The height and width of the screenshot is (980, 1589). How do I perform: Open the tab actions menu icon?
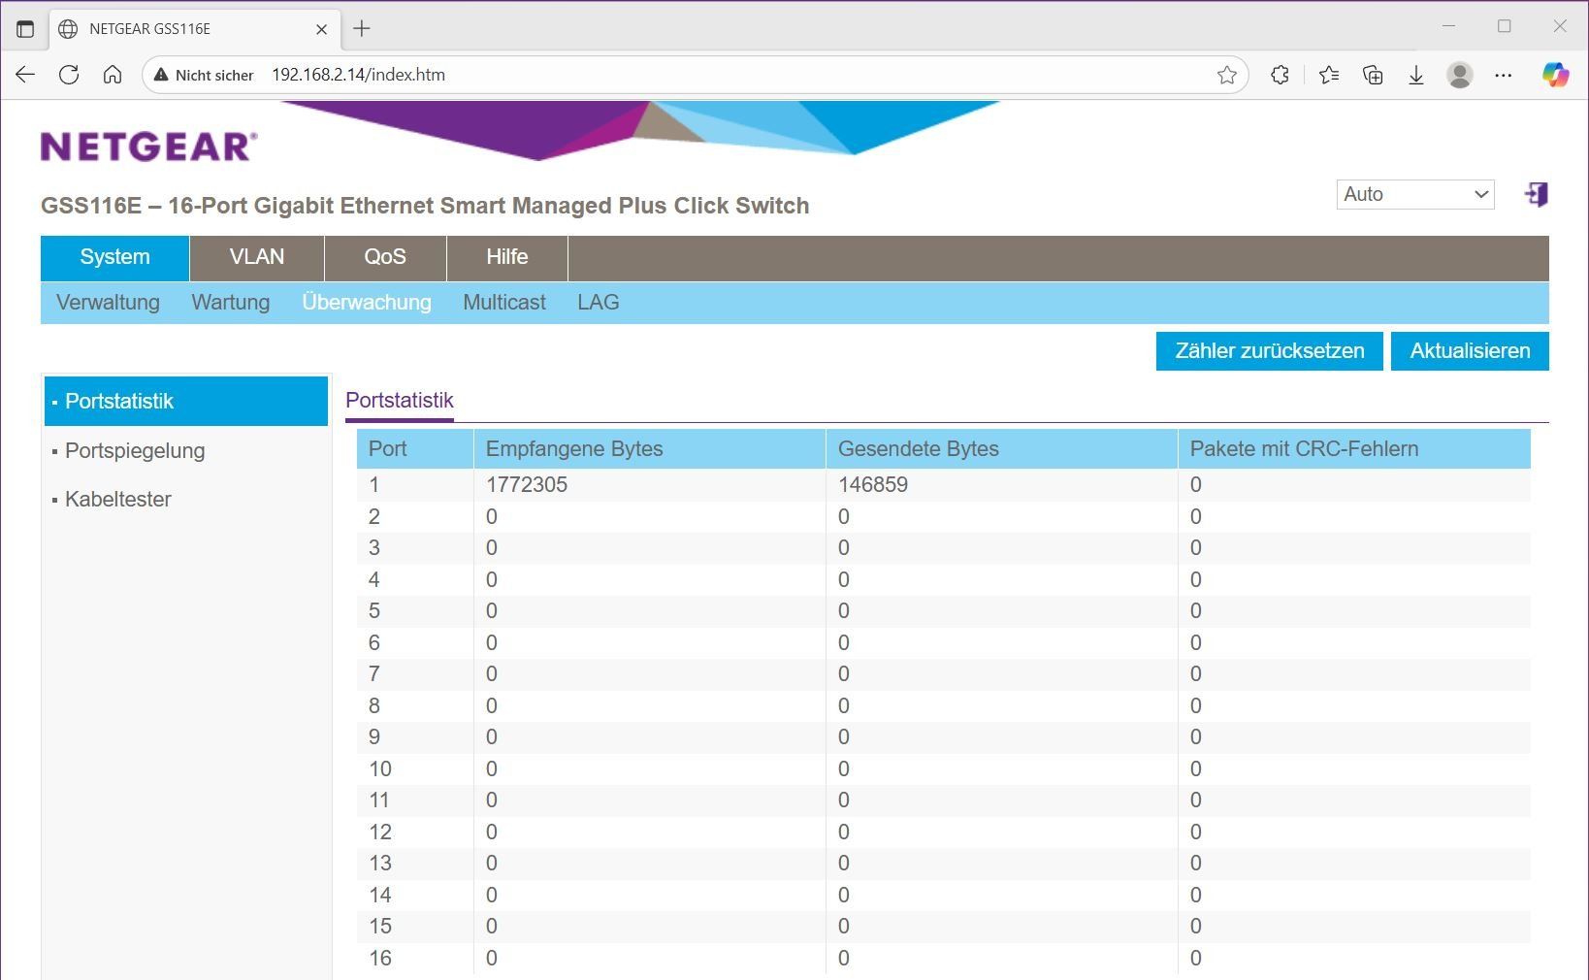pyautogui.click(x=25, y=29)
